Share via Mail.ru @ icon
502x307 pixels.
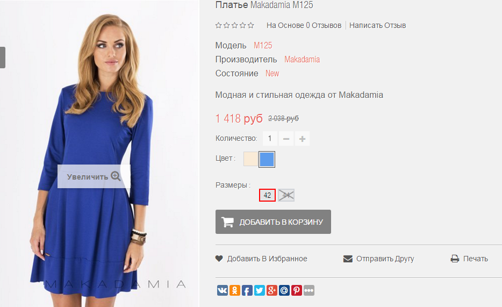click(284, 290)
